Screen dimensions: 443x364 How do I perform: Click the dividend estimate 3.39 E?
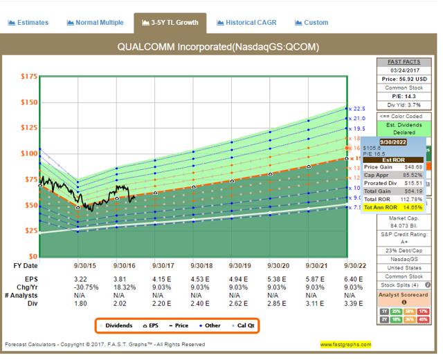[354, 304]
